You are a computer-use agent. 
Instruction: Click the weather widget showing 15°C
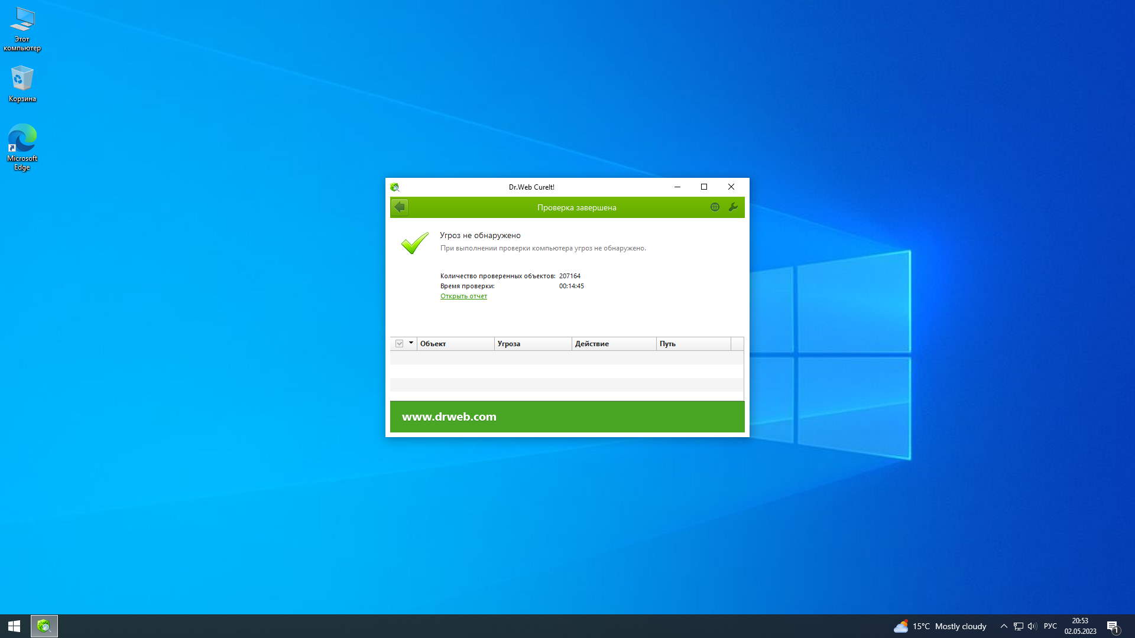tap(940, 626)
